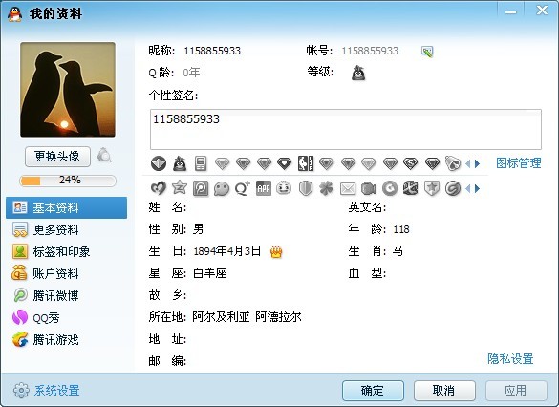
Task: Click the Tencent Weibo square icon
Action: click(x=201, y=188)
